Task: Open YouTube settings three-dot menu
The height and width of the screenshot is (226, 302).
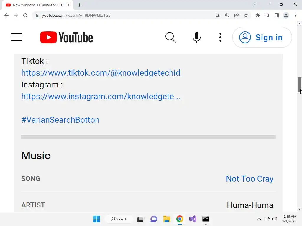Action: [x=220, y=37]
